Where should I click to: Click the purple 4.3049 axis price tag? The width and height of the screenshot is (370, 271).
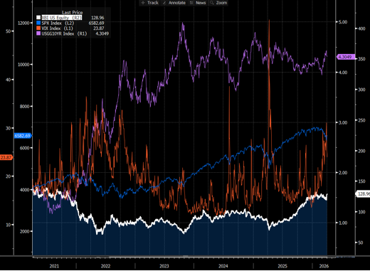coord(346,57)
